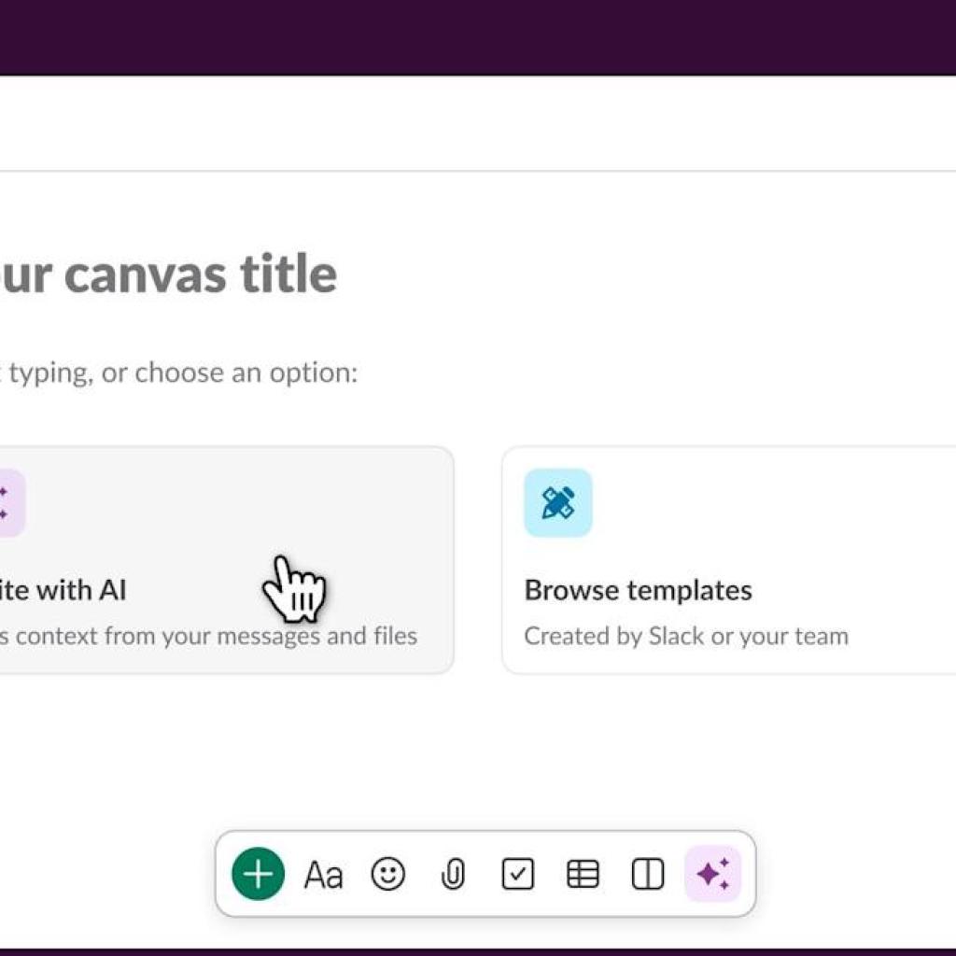This screenshot has height=956, width=956.
Task: Toggle the to-do checkbox toolbar icon
Action: (x=518, y=874)
